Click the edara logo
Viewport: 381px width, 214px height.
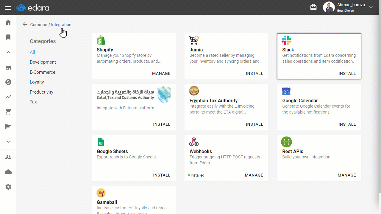(33, 8)
